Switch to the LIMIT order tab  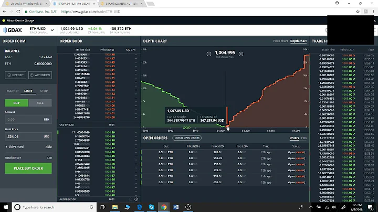(28, 91)
